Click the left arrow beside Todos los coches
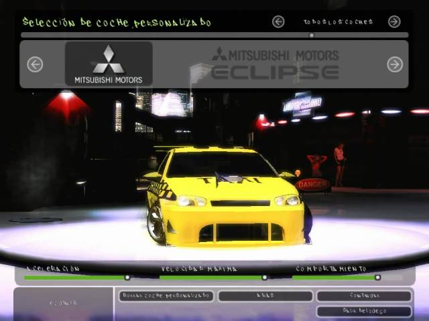 tap(278, 22)
